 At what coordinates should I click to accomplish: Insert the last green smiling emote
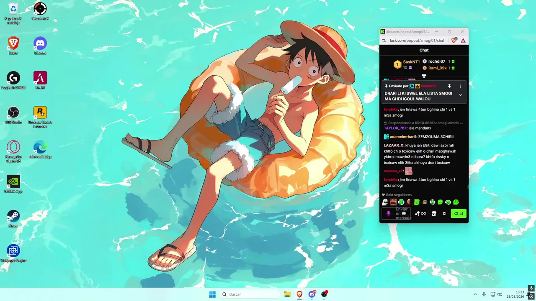[456, 202]
